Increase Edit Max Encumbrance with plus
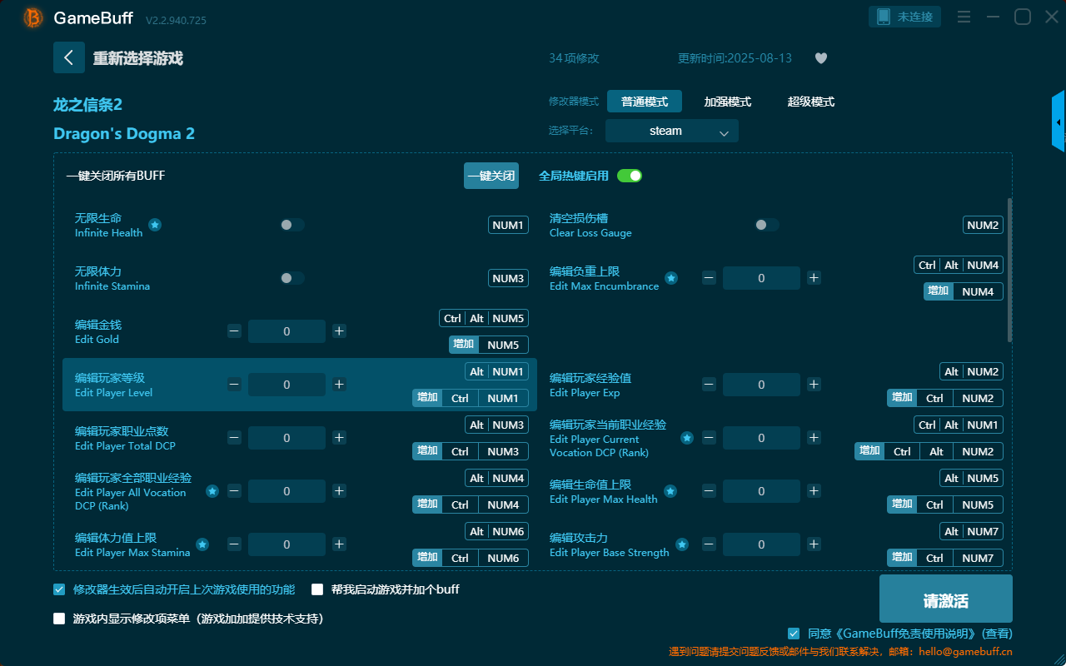The height and width of the screenshot is (666, 1066). point(814,278)
